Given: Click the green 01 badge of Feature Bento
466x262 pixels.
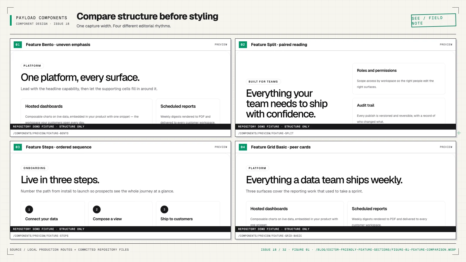Looking at the screenshot, I should 18,45.
